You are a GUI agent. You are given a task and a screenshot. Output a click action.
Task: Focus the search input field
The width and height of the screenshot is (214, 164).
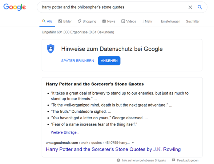click(x=113, y=7)
